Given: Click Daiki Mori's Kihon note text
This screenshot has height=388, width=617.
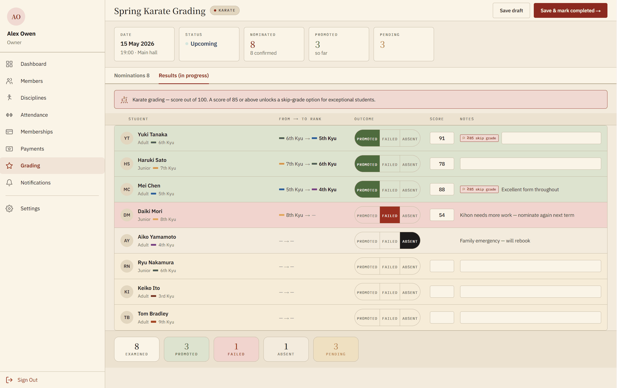Looking at the screenshot, I should 517,215.
